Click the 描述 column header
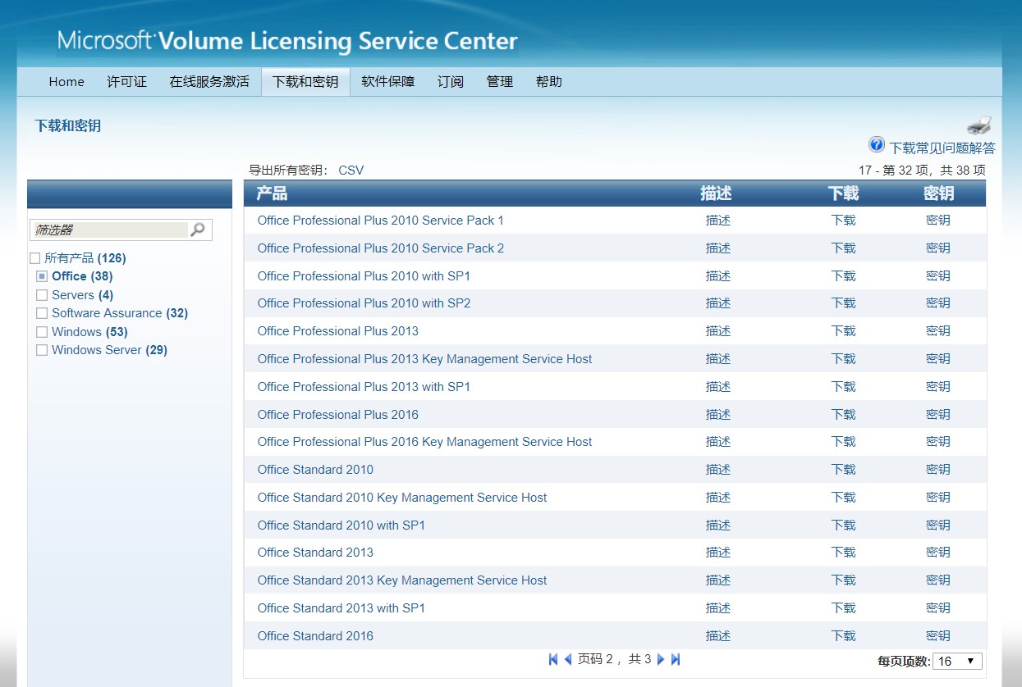Screen dimensions: 1022x687 coord(716,193)
